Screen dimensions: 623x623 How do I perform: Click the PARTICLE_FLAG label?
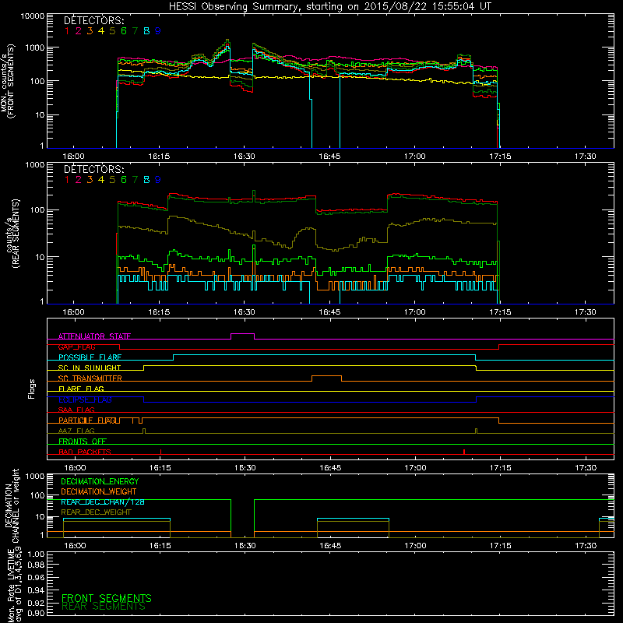pos(87,421)
